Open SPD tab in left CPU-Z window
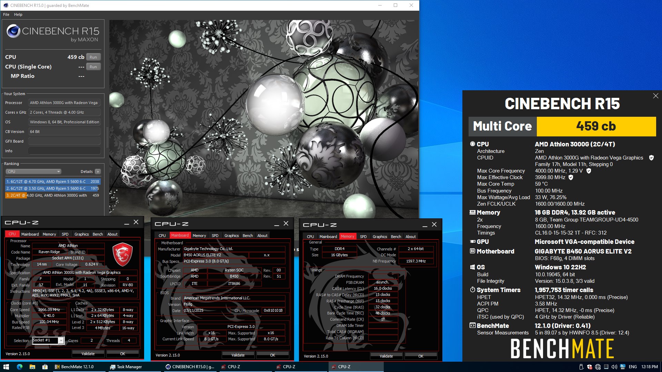The image size is (662, 372). (65, 234)
